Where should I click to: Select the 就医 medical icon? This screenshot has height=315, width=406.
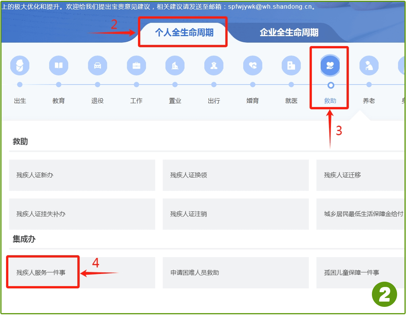coord(291,66)
